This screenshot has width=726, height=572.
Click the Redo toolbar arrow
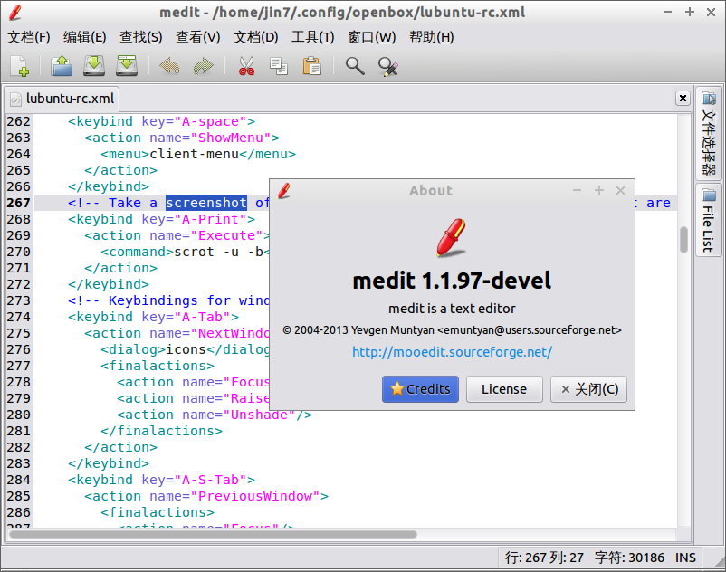tap(203, 66)
